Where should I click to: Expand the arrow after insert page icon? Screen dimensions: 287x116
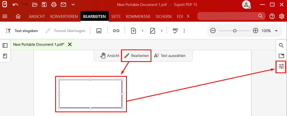pyautogui.click(x=142, y=31)
